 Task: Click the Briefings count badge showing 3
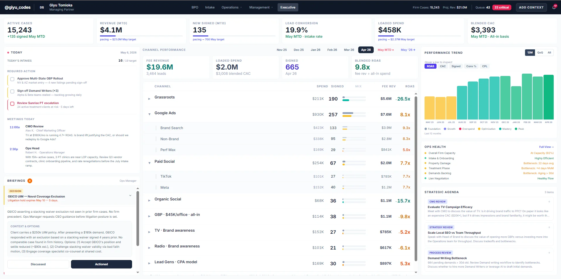pyautogui.click(x=30, y=181)
